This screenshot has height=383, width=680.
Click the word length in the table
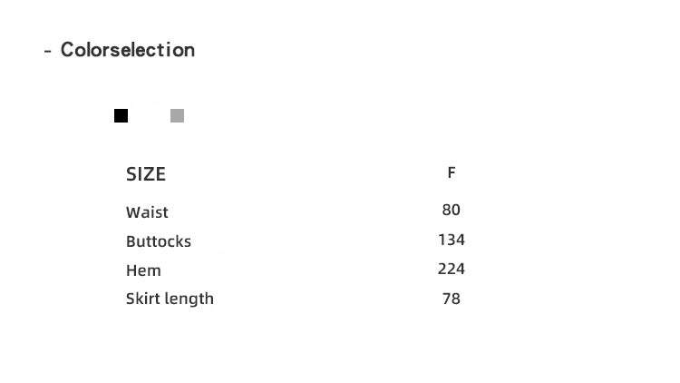click(187, 300)
